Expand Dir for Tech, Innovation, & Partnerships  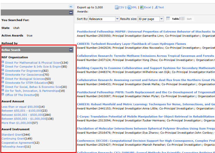click(3, 90)
